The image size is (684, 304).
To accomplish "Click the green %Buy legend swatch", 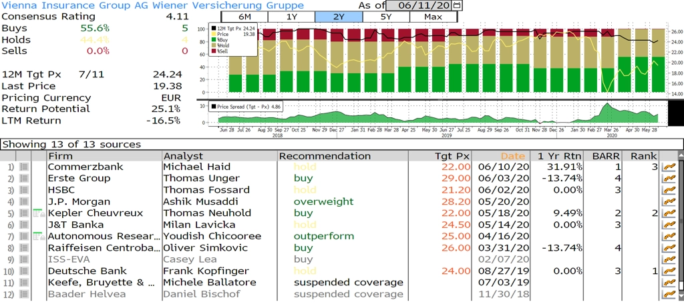I will pos(213,39).
